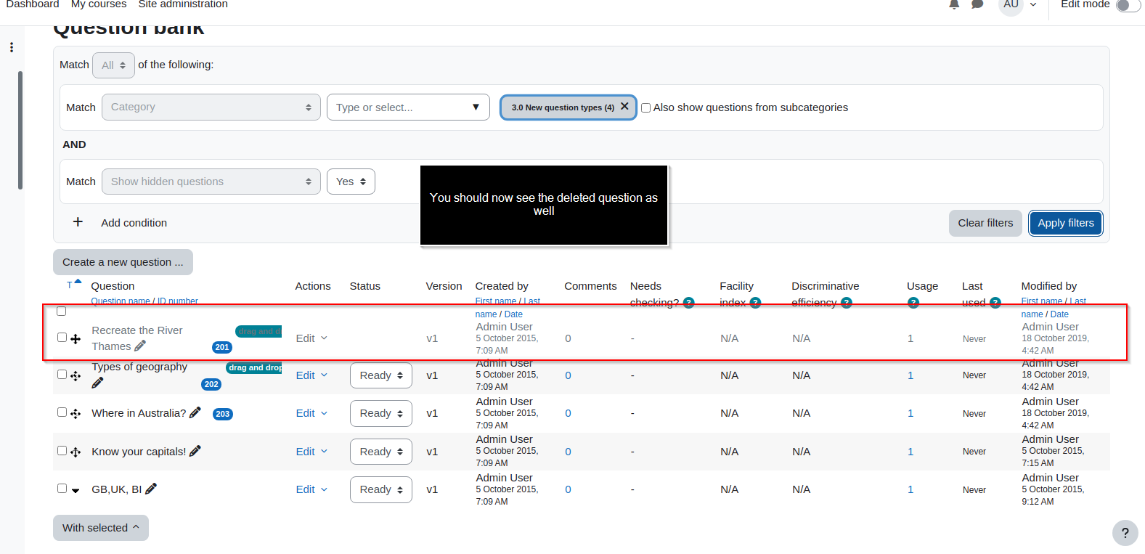This screenshot has height=554, width=1145.
Task: Click help icon under Usage column
Action: (x=913, y=303)
